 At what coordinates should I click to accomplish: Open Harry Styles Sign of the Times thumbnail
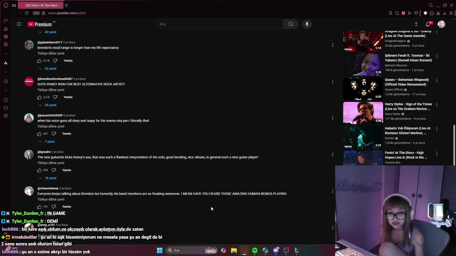[363, 113]
